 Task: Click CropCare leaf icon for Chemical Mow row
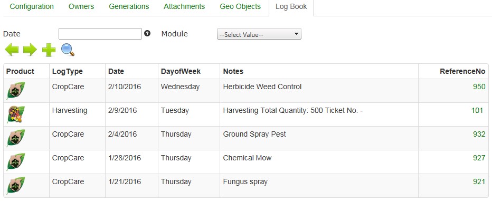(x=16, y=162)
